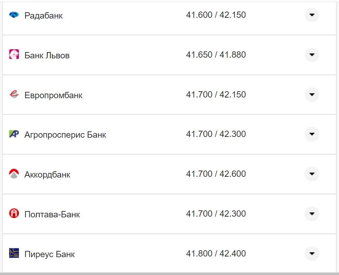Select the Банк Львов name
The width and height of the screenshot is (339, 275).
(x=47, y=56)
